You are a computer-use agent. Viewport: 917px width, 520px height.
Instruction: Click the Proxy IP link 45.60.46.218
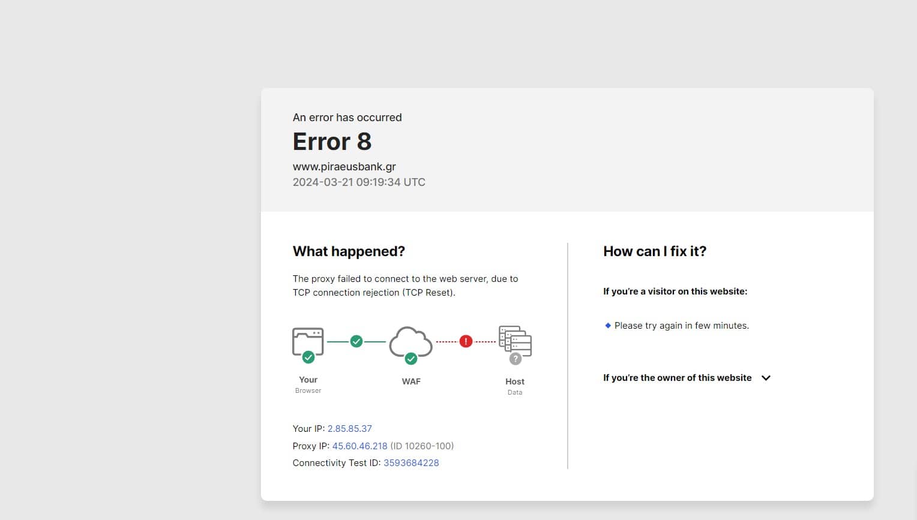pos(359,446)
